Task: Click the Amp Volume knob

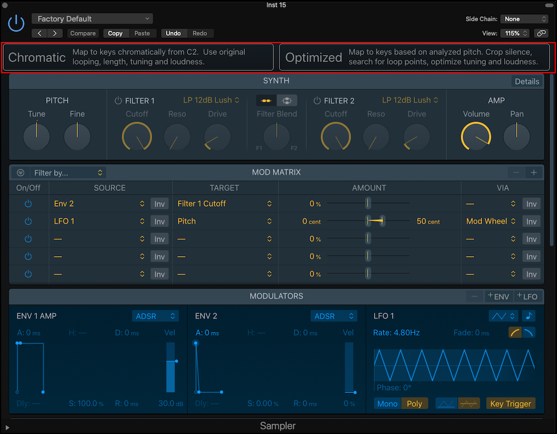Action: (x=476, y=137)
